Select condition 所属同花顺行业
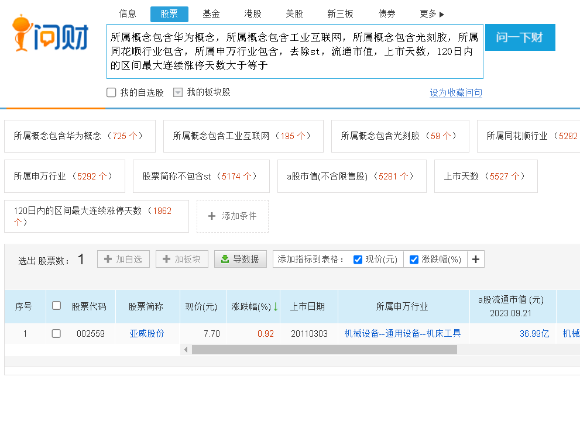 (x=529, y=136)
